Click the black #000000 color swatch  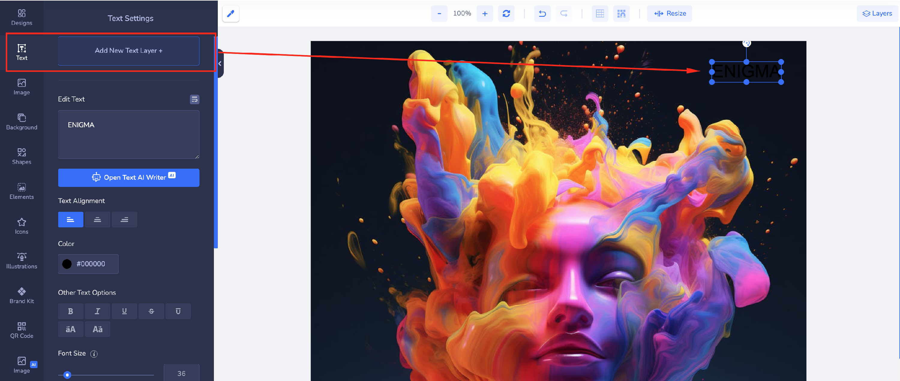pyautogui.click(x=67, y=264)
